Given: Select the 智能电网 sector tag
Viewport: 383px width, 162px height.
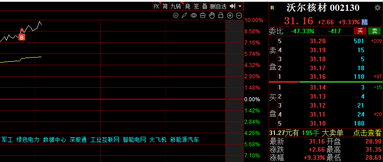Looking at the screenshot, I should point(134,140).
